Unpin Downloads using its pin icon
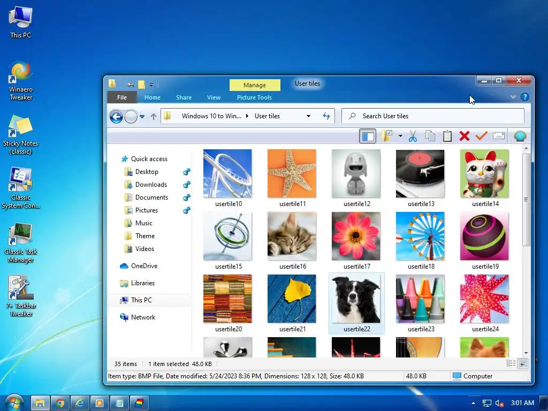The height and width of the screenshot is (411, 548). 187,185
